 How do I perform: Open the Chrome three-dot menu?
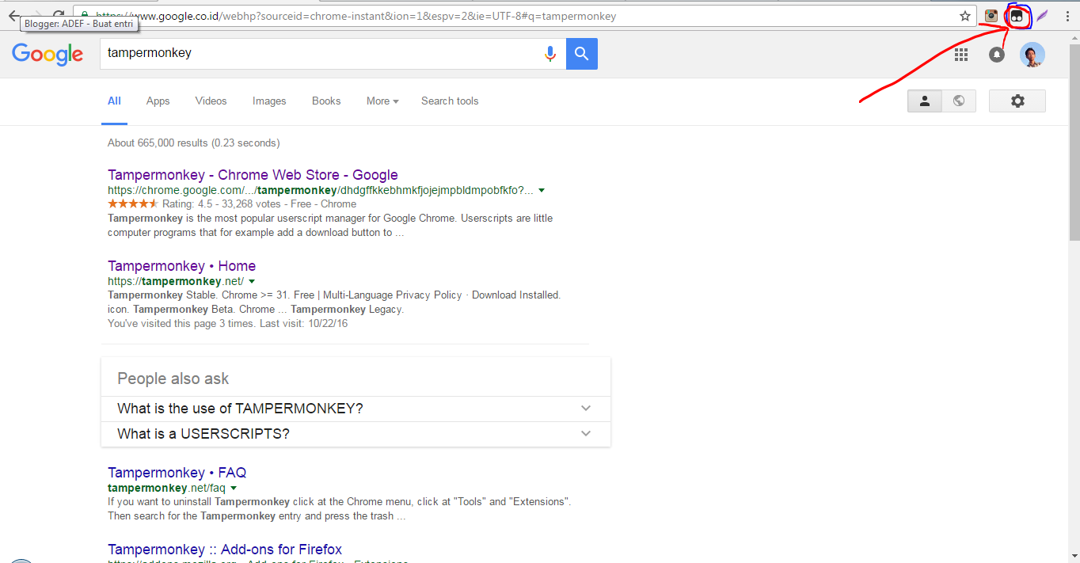[1067, 16]
